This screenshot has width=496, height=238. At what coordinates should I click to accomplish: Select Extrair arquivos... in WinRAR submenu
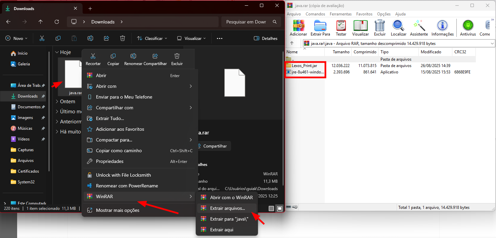227,208
